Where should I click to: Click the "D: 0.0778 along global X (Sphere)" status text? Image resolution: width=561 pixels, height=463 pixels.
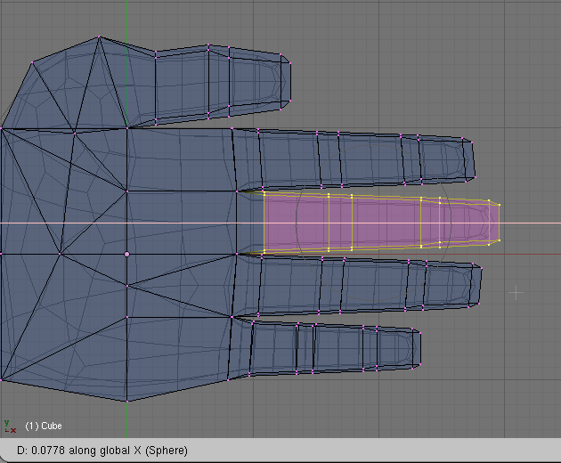[102, 451]
